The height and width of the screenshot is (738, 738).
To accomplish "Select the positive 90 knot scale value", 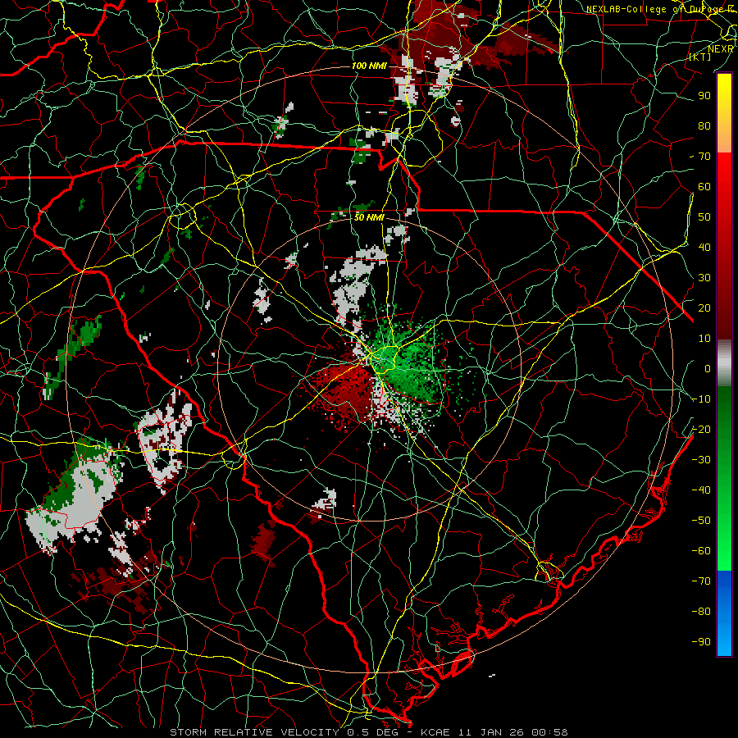I will pyautogui.click(x=704, y=96).
